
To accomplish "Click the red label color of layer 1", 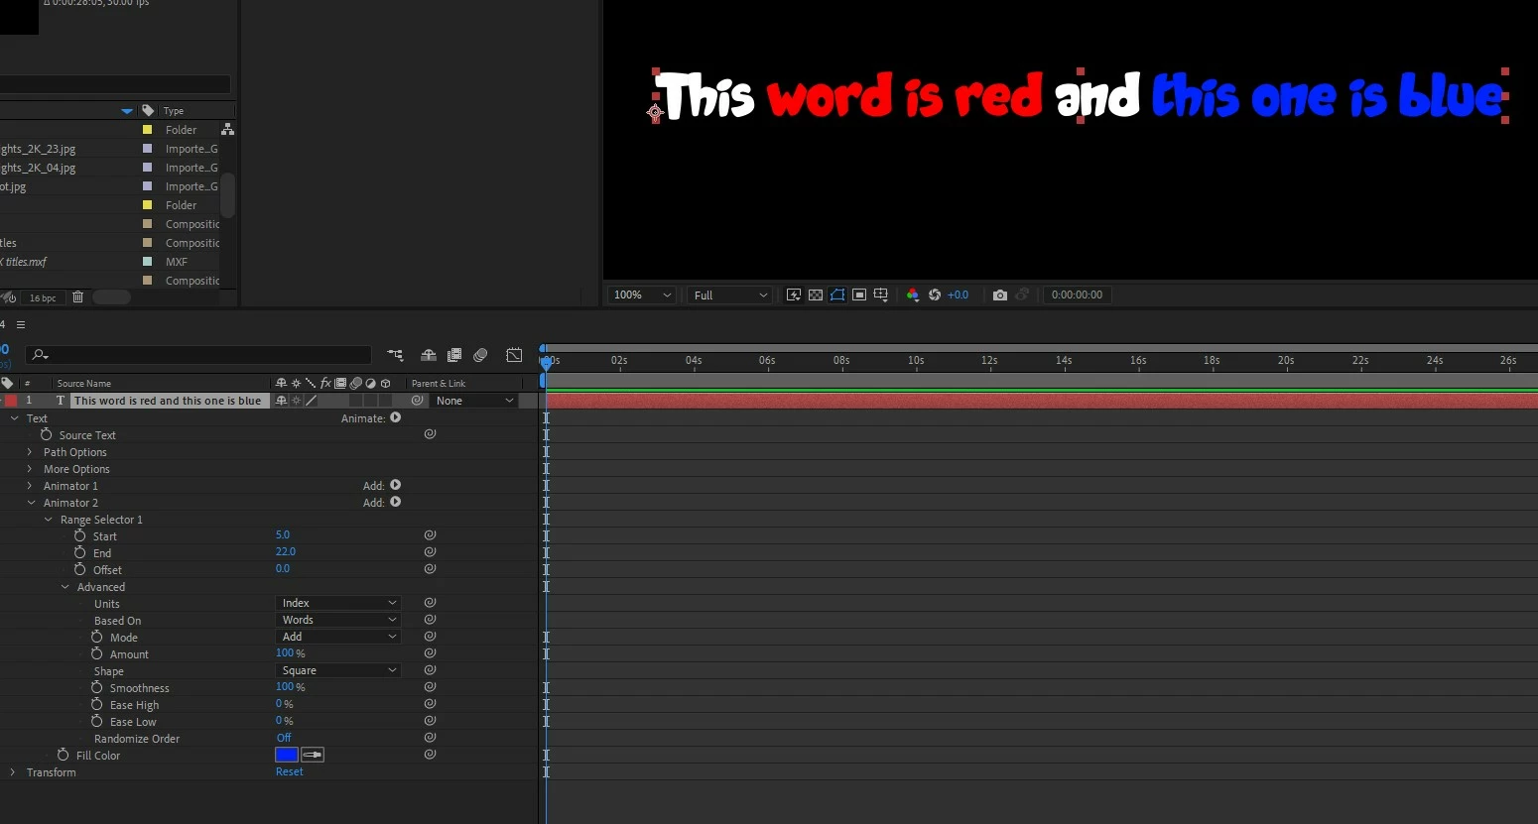I will point(11,401).
